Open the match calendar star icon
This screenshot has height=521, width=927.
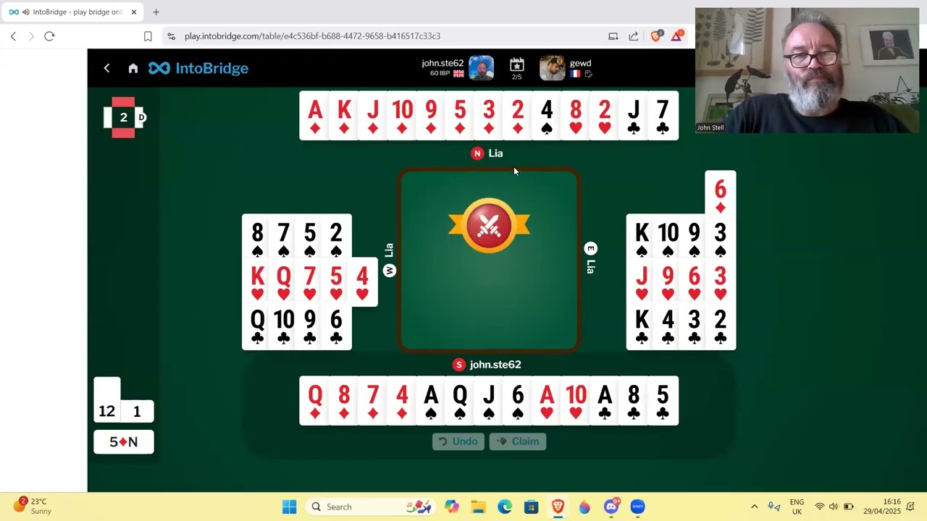pyautogui.click(x=516, y=65)
